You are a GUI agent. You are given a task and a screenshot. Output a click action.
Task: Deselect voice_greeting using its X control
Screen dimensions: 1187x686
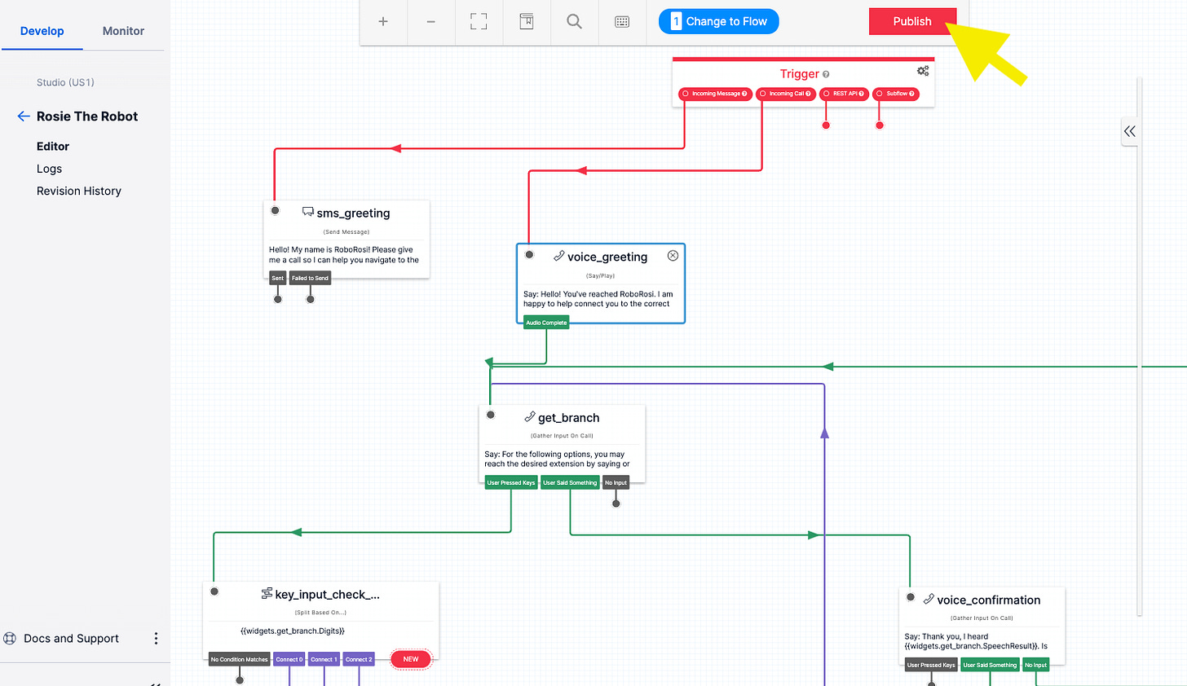click(x=673, y=255)
